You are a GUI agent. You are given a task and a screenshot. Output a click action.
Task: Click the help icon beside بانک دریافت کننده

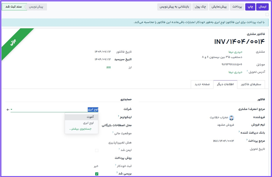[x=239, y=131]
